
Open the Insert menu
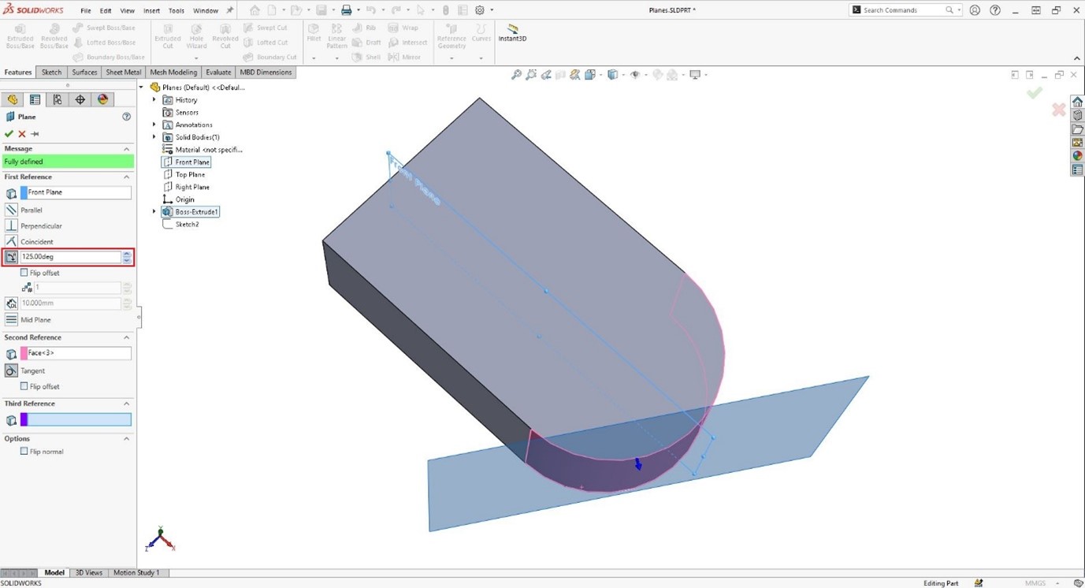(x=151, y=10)
